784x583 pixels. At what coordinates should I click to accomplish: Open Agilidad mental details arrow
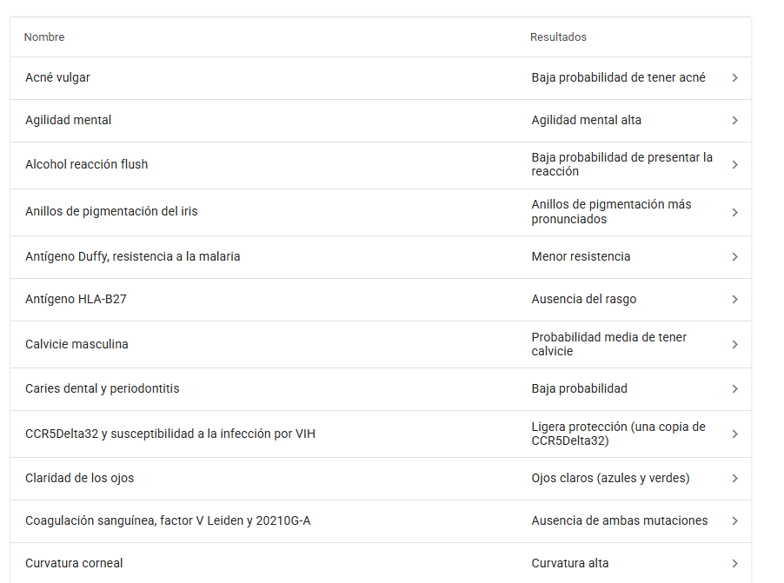734,121
